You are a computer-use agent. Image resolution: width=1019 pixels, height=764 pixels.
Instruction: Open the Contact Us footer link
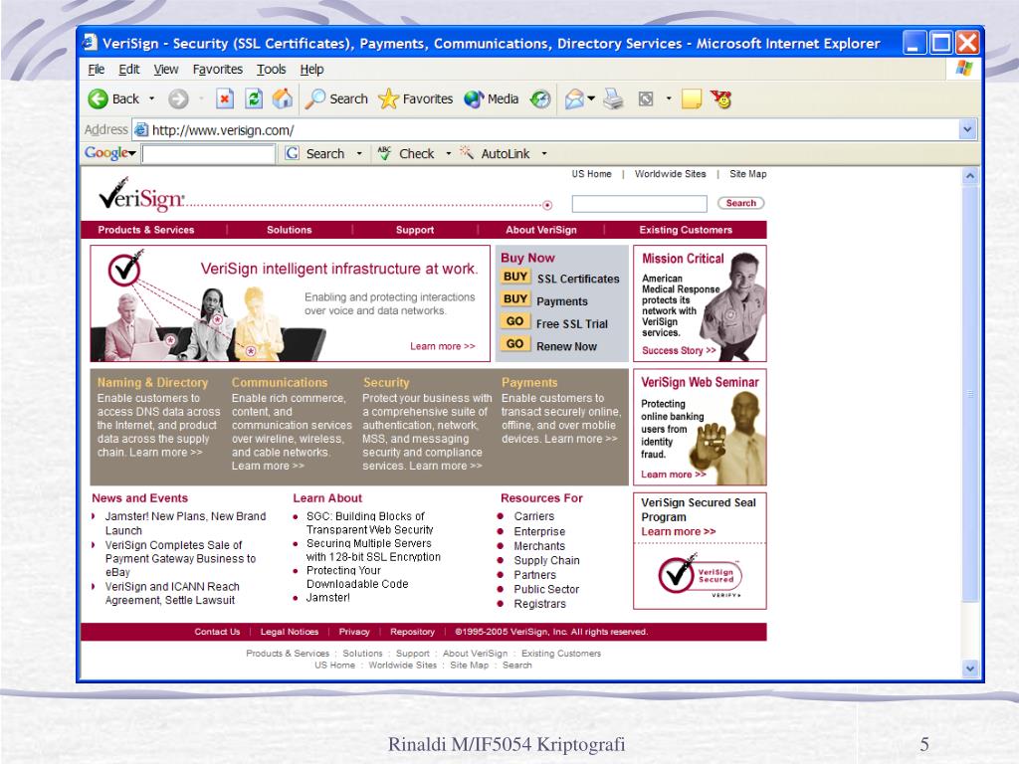pos(217,632)
